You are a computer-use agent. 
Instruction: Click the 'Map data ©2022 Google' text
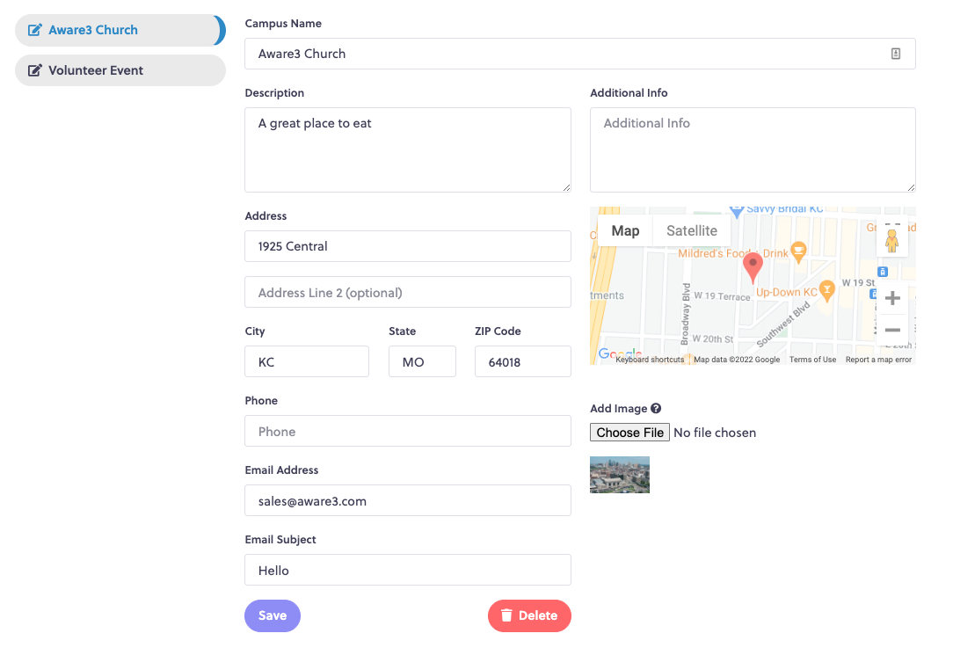[x=737, y=360]
